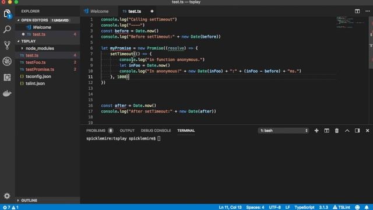373x210 pixels.
Task: Click 'resolve' parameter on line 6
Action: (x=176, y=48)
